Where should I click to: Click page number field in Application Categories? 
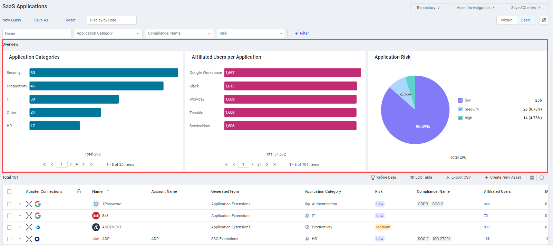[61, 164]
